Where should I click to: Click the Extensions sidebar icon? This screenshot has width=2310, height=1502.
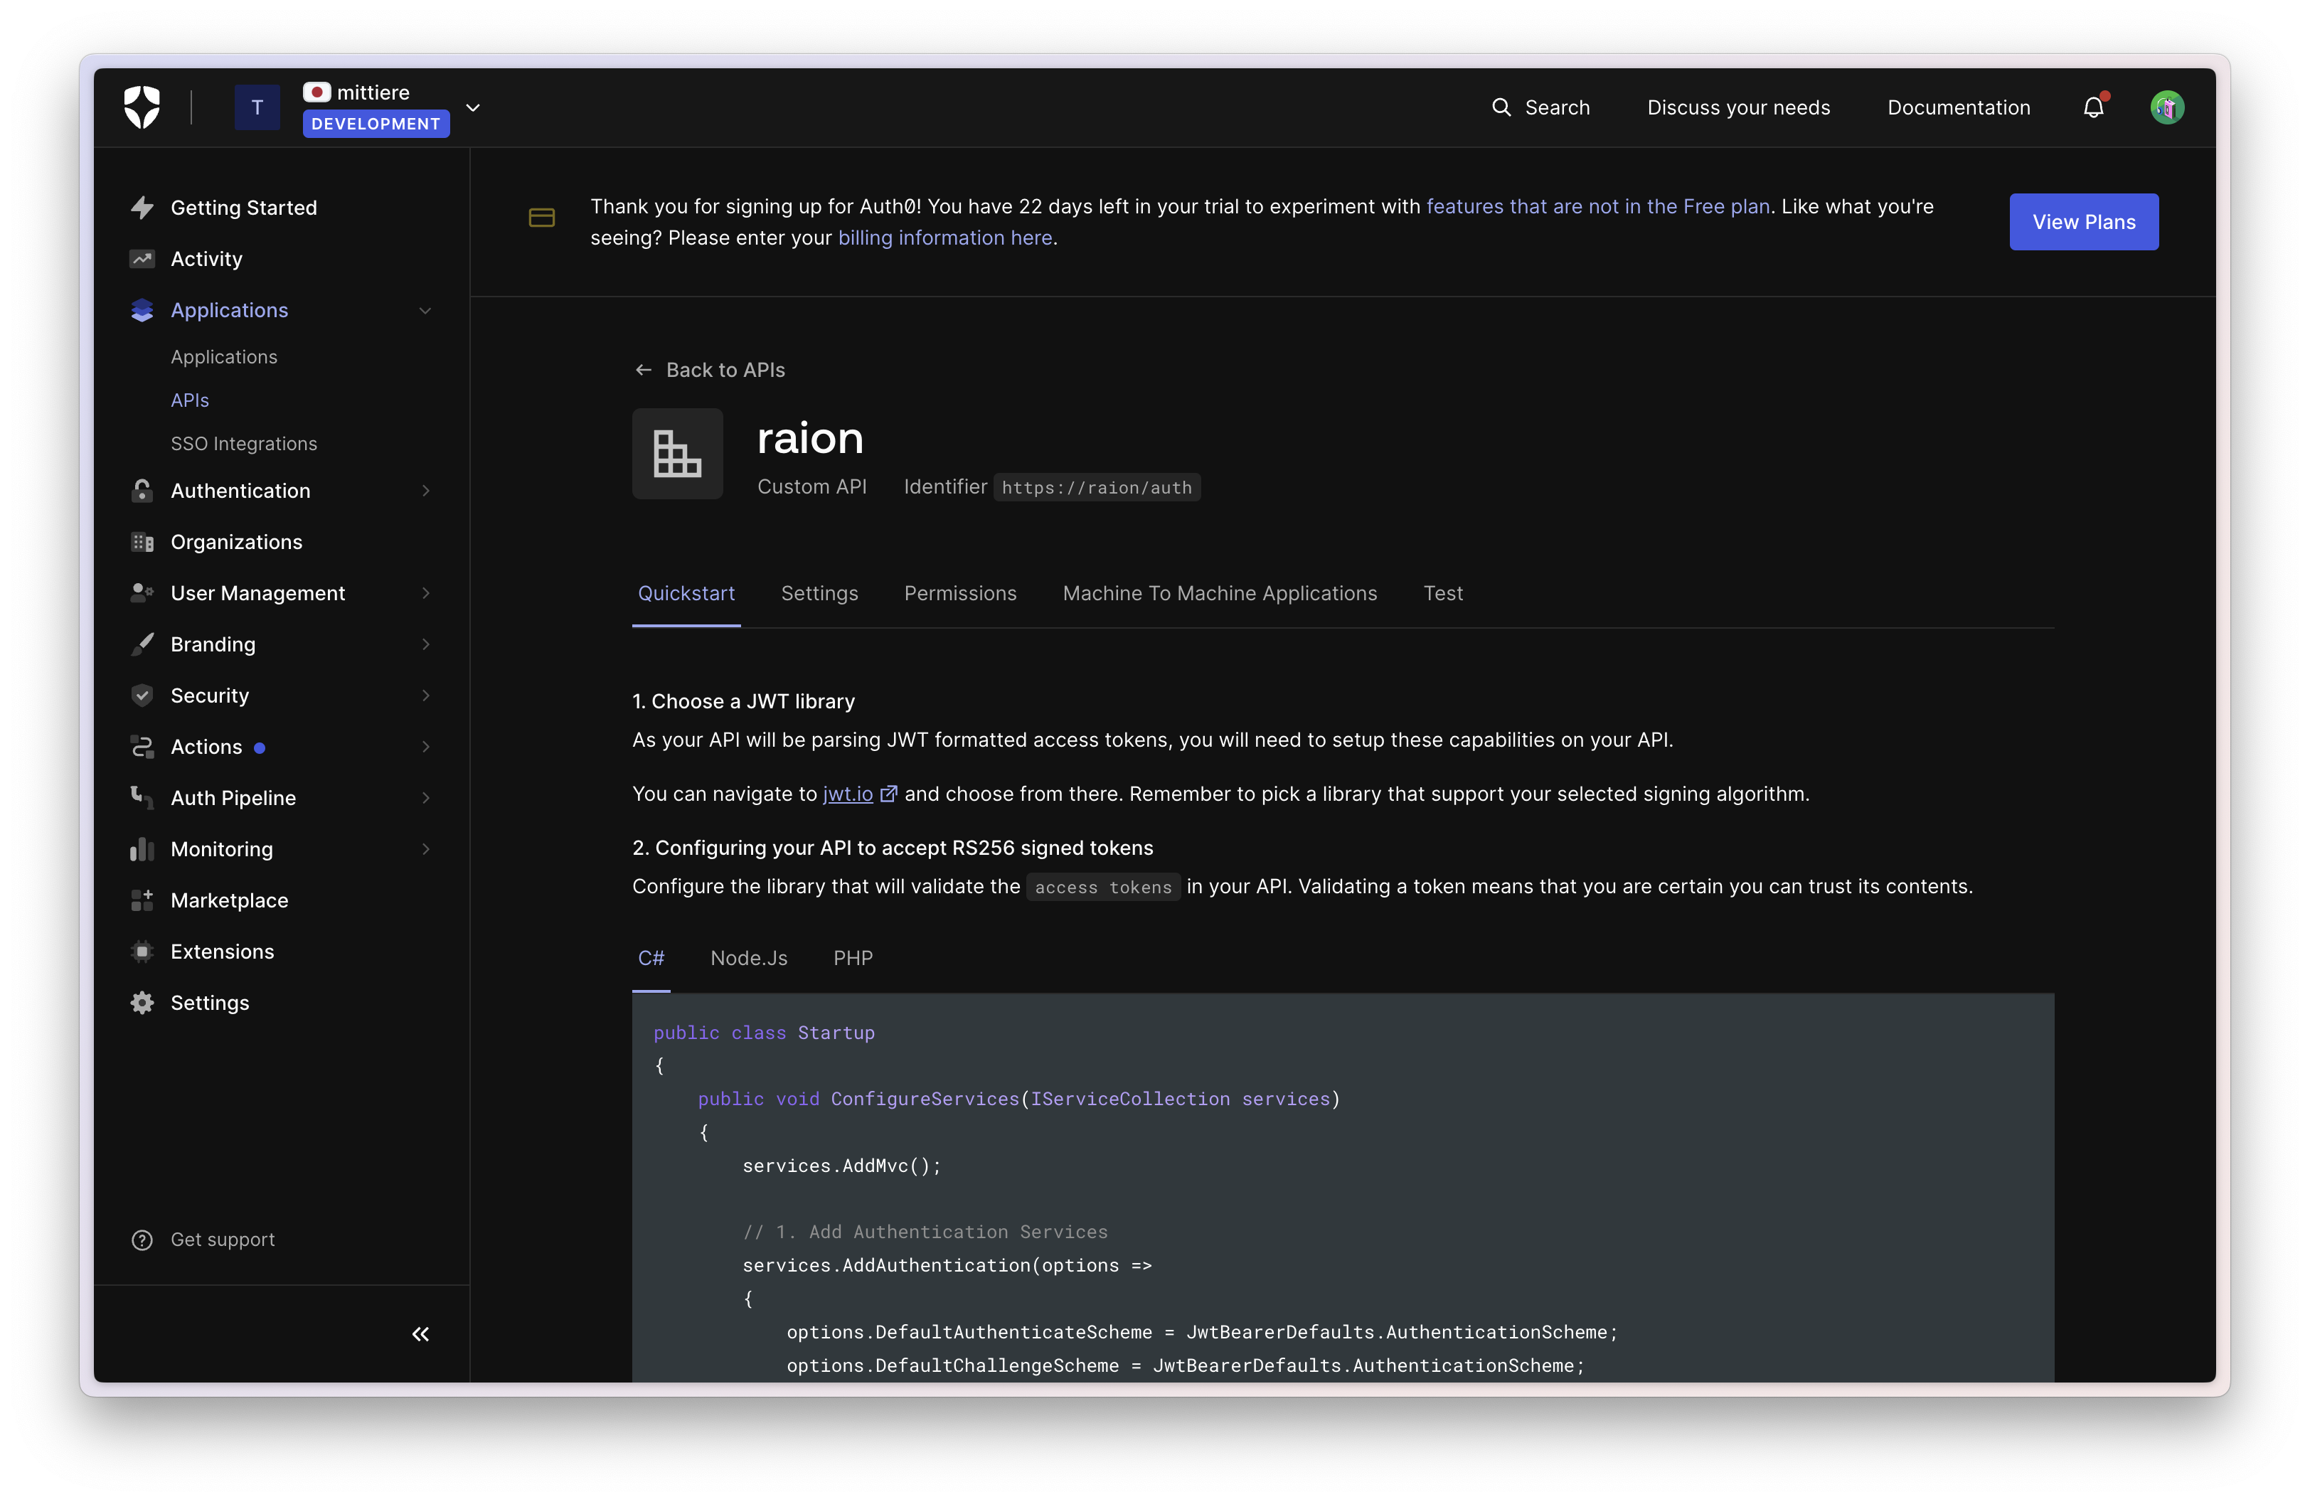[143, 952]
